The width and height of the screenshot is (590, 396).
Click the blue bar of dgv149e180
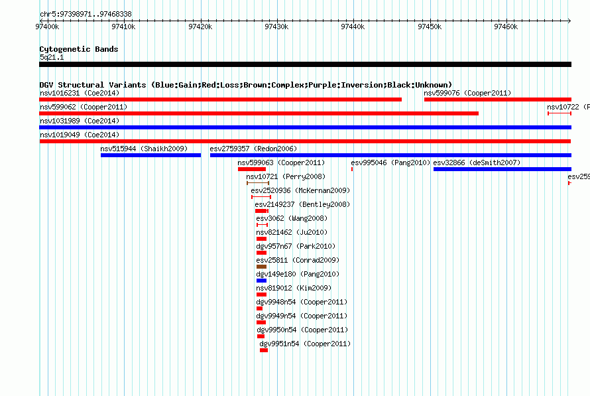pos(261,281)
